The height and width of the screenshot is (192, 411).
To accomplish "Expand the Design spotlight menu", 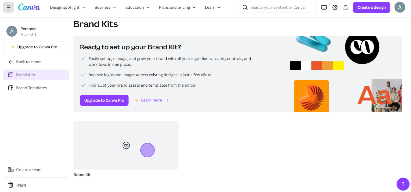I will click(x=68, y=8).
